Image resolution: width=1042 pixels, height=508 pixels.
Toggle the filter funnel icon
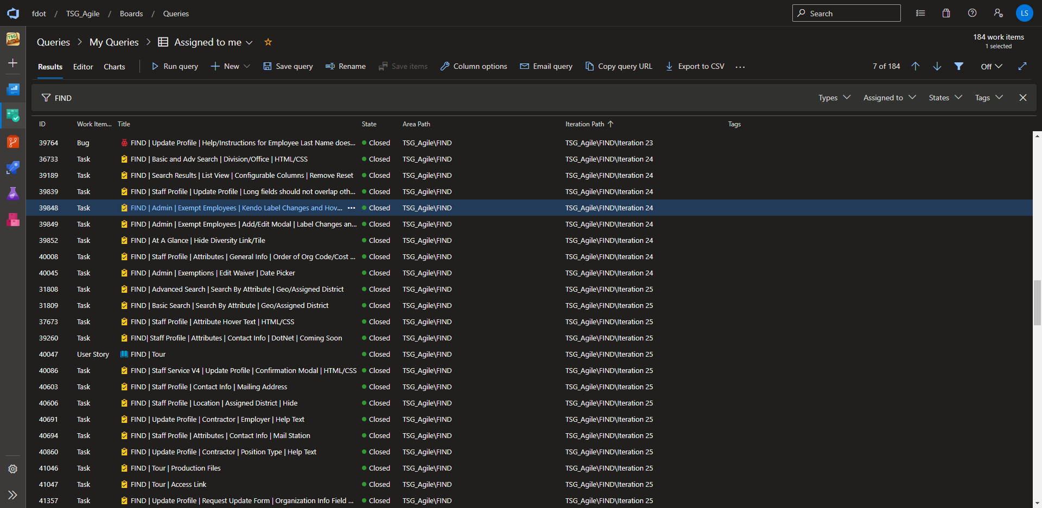[x=959, y=66]
